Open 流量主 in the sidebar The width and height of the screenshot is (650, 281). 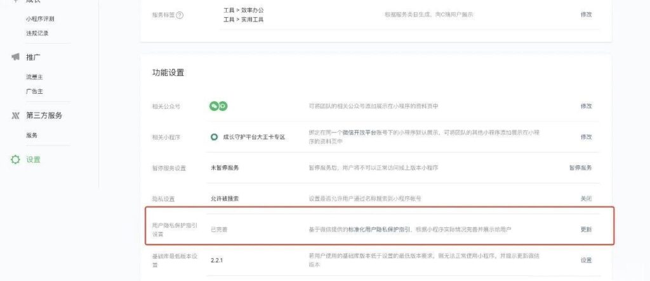34,77
